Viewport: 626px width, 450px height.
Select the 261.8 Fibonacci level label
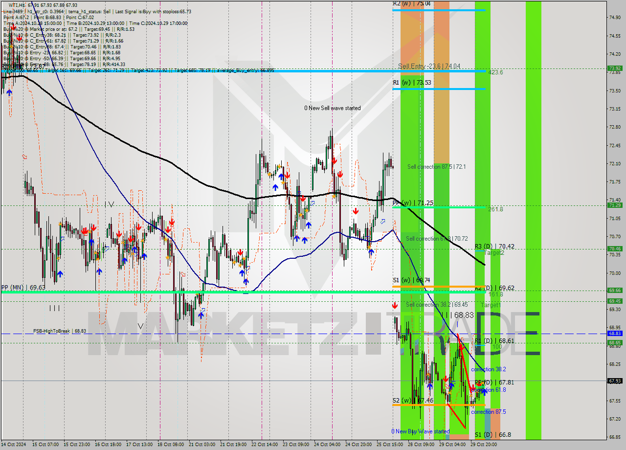(495, 209)
